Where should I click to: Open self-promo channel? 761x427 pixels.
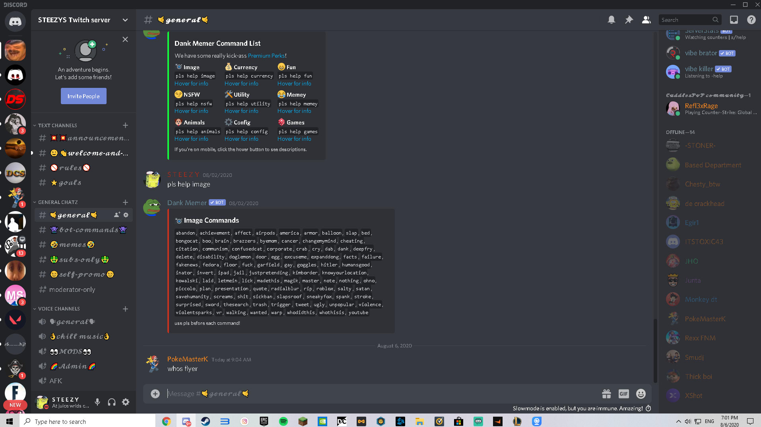tap(83, 274)
